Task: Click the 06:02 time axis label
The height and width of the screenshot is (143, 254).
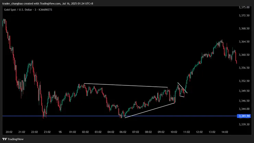Action: pyautogui.click(x=123, y=132)
